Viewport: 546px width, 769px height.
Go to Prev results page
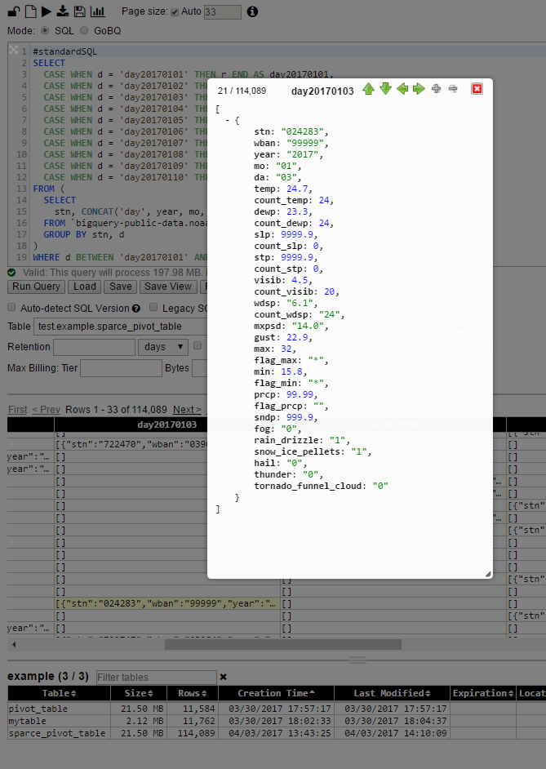point(46,410)
